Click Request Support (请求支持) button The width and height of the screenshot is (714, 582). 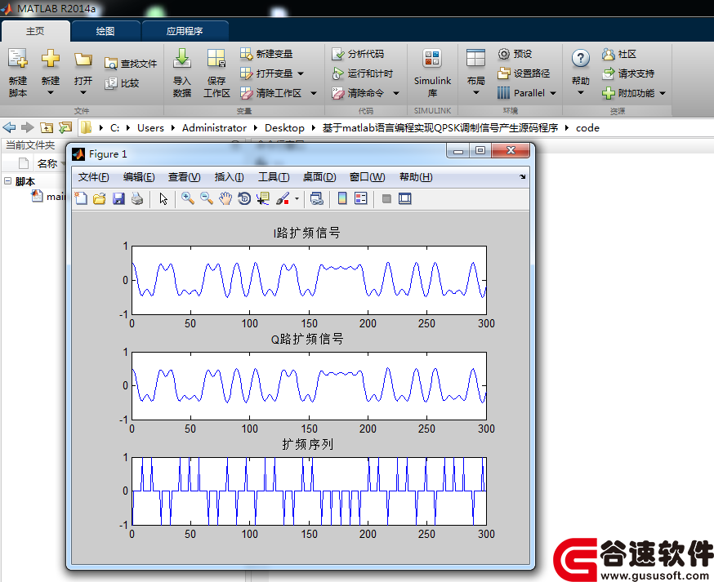628,73
